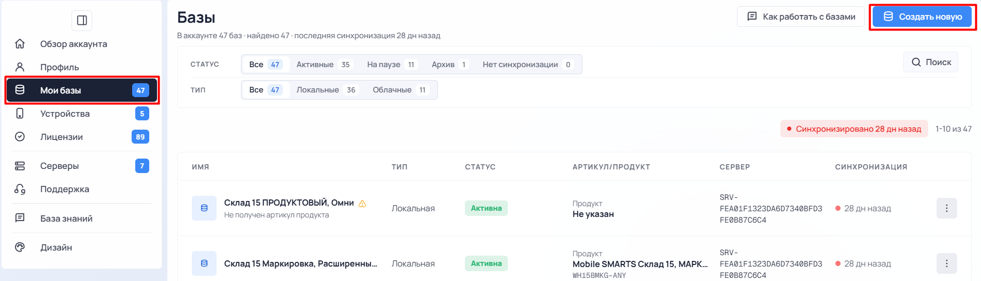This screenshot has height=281, width=981.
Task: Click the СИНХРОНИЗАЦИЯ column header
Action: [x=871, y=167]
